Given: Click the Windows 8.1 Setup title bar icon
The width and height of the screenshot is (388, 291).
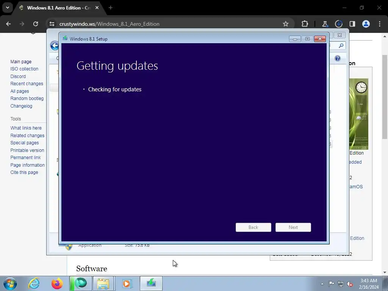Looking at the screenshot, I should tap(65, 38).
